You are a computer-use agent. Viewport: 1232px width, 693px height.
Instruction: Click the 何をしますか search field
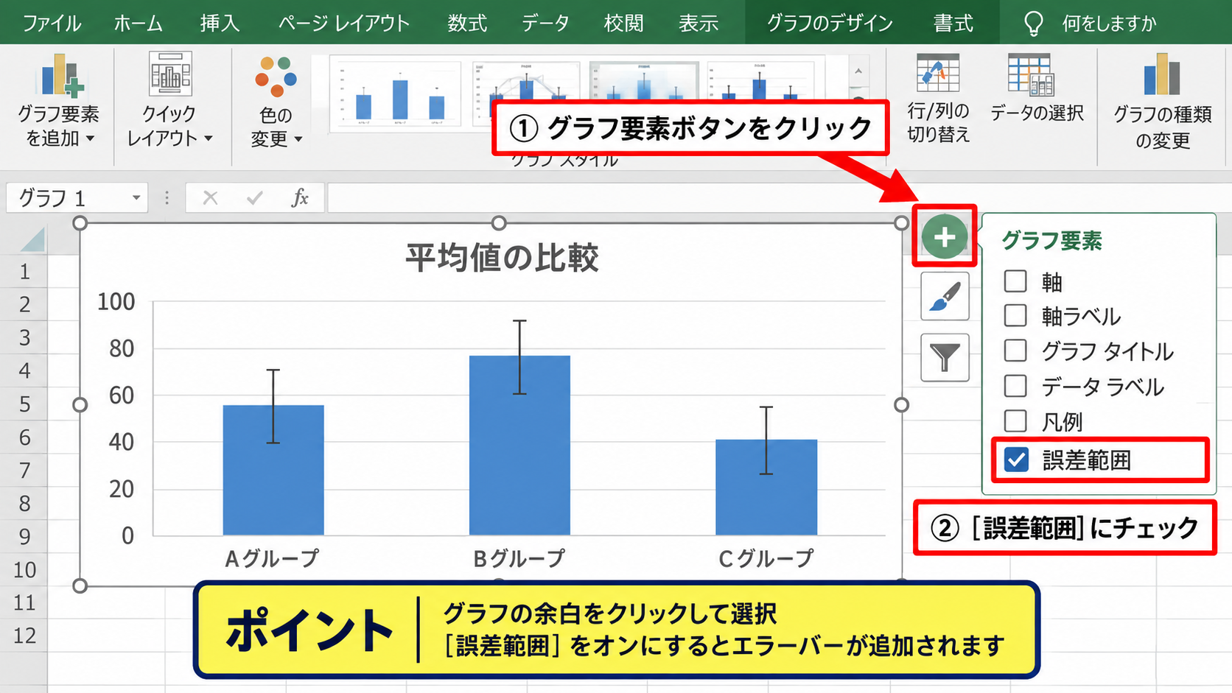[x=1109, y=24]
